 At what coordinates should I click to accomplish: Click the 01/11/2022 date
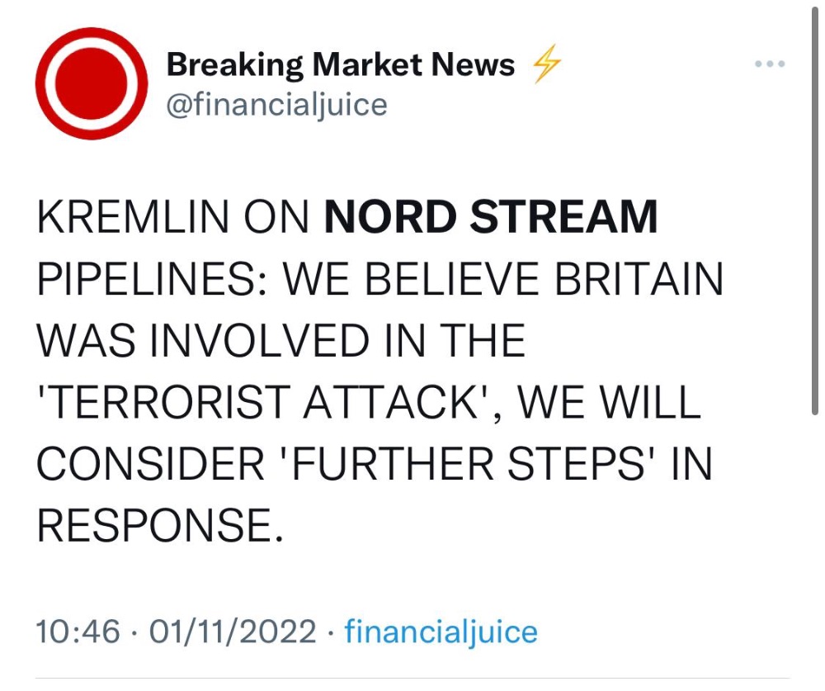pyautogui.click(x=233, y=632)
